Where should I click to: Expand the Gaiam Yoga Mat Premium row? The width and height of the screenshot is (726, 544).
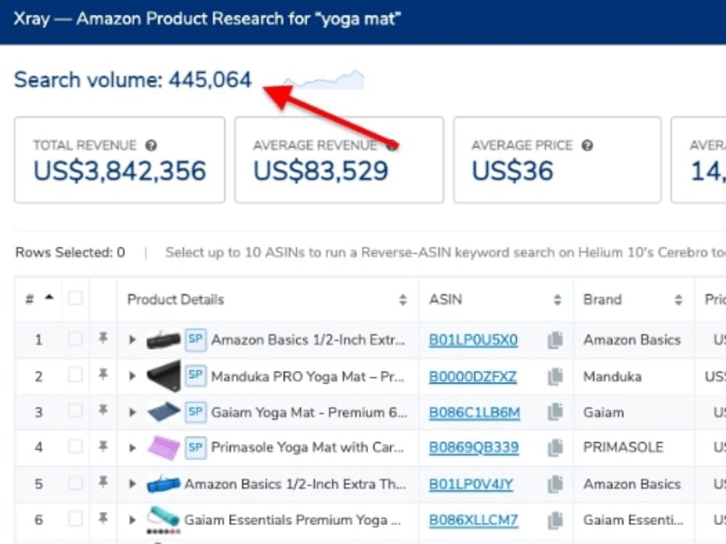tap(132, 412)
